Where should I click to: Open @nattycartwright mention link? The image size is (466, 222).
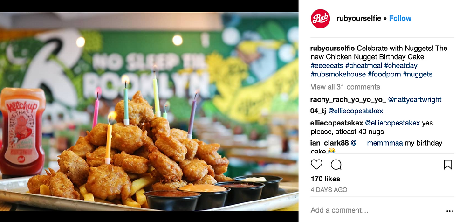click(415, 100)
